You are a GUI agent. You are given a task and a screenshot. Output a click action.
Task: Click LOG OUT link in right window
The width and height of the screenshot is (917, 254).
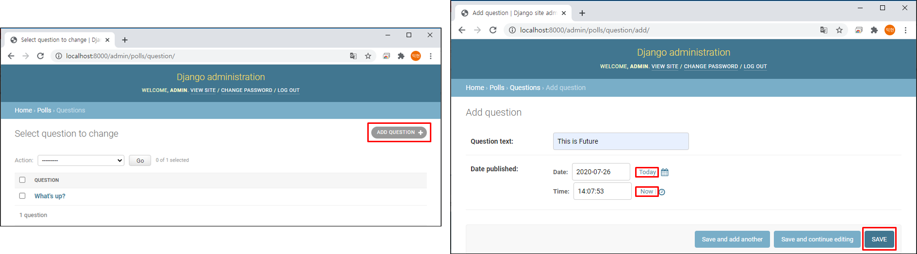pos(755,66)
